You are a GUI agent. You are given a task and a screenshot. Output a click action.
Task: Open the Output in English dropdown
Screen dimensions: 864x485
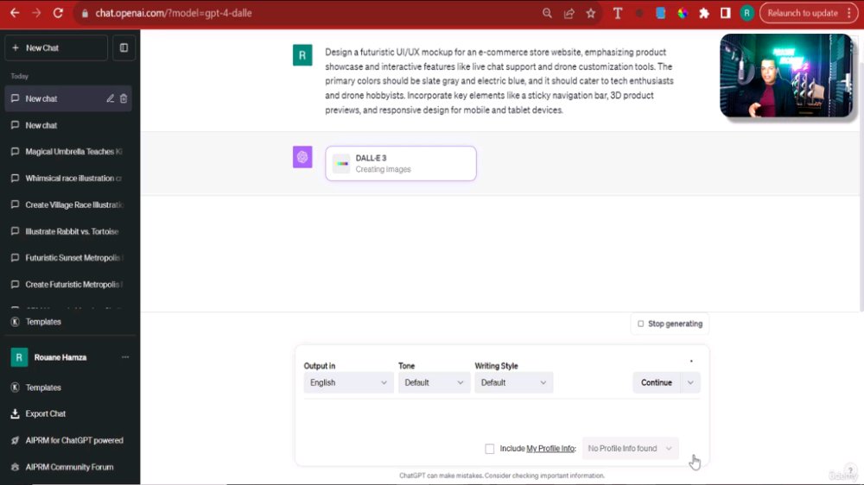[347, 382]
